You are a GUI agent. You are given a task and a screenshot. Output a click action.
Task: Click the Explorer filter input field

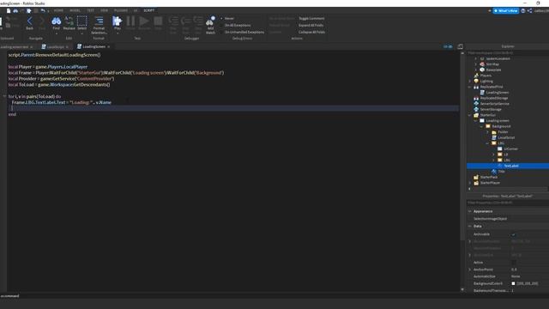point(508,53)
